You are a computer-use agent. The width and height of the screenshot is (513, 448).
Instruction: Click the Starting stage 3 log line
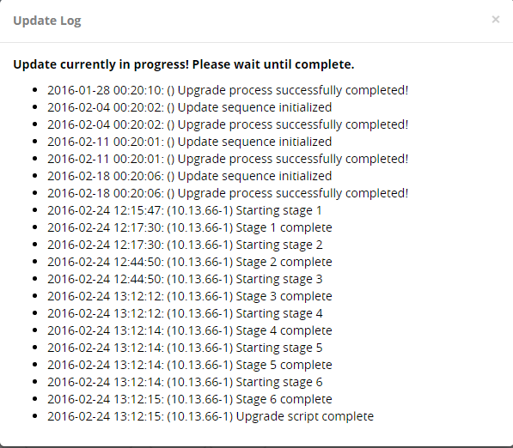(x=185, y=279)
